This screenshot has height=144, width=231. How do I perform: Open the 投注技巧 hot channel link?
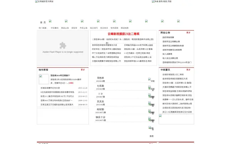tap(94, 28)
